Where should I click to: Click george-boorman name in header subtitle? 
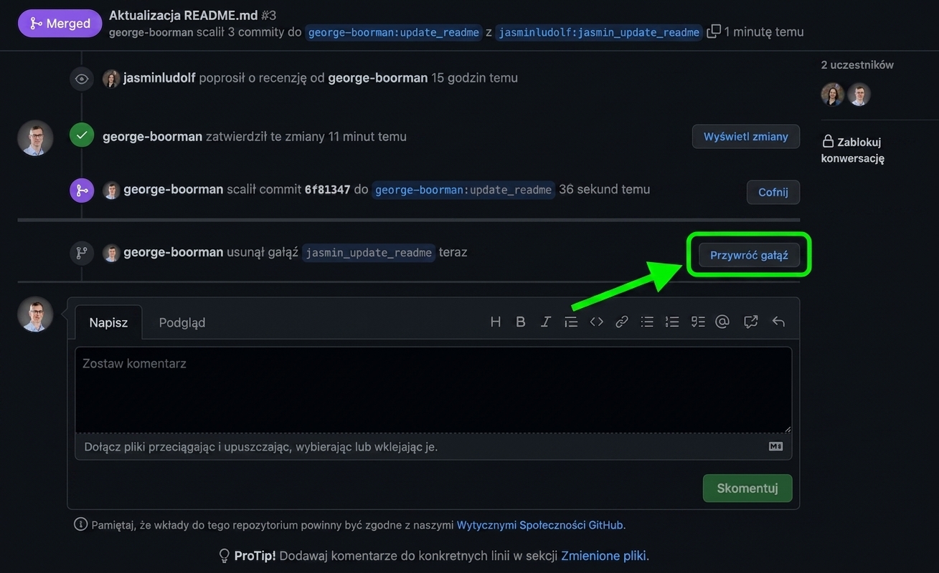point(151,32)
